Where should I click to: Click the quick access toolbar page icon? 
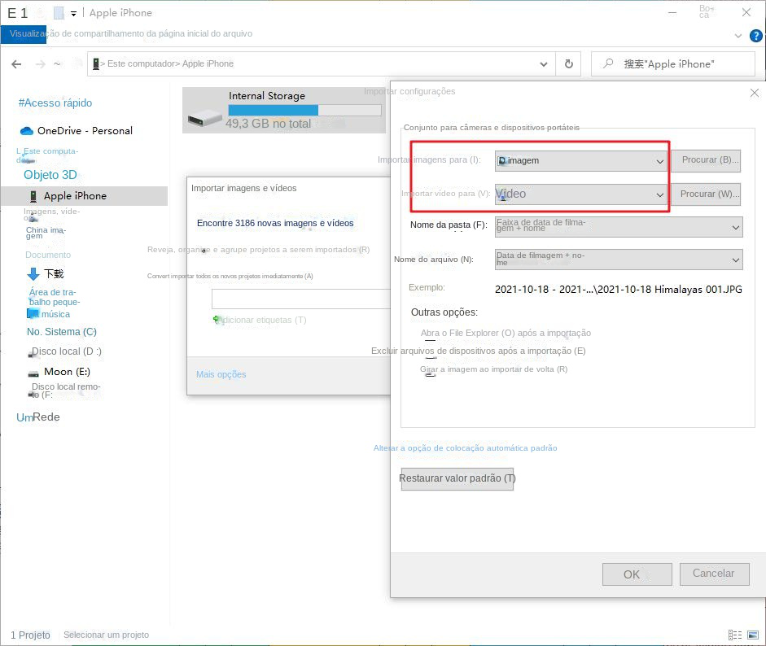(x=59, y=13)
